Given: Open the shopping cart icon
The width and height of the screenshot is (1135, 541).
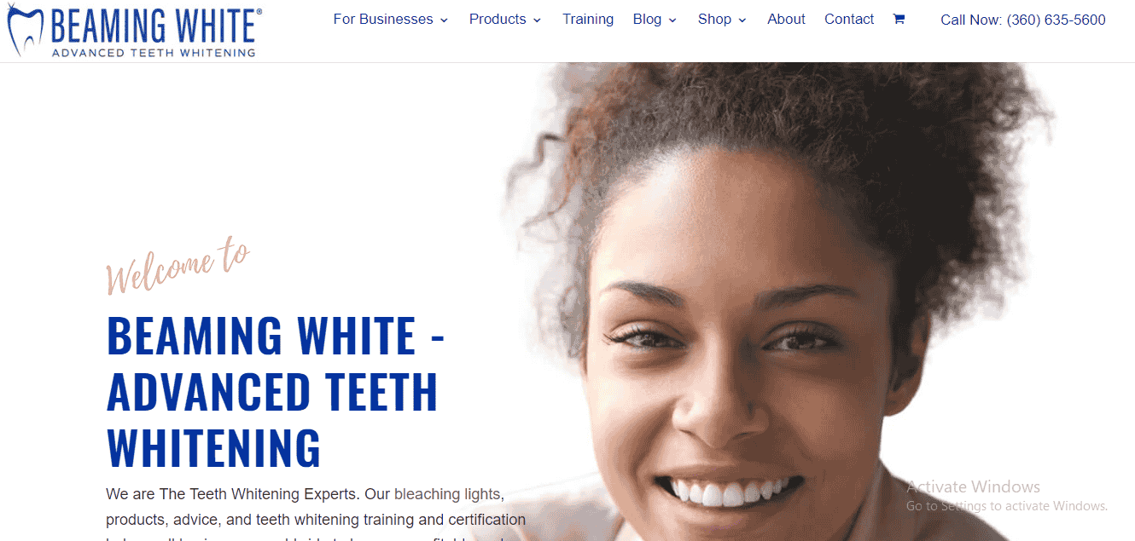Looking at the screenshot, I should [899, 19].
